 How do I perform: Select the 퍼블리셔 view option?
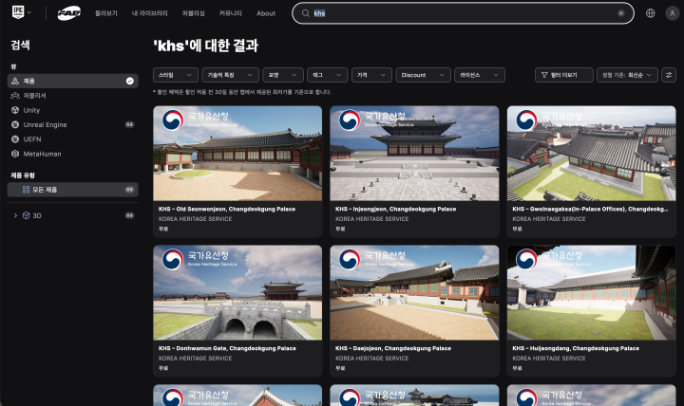[73, 96]
